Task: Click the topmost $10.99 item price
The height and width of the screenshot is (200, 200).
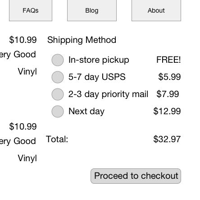Action: [x=23, y=40]
